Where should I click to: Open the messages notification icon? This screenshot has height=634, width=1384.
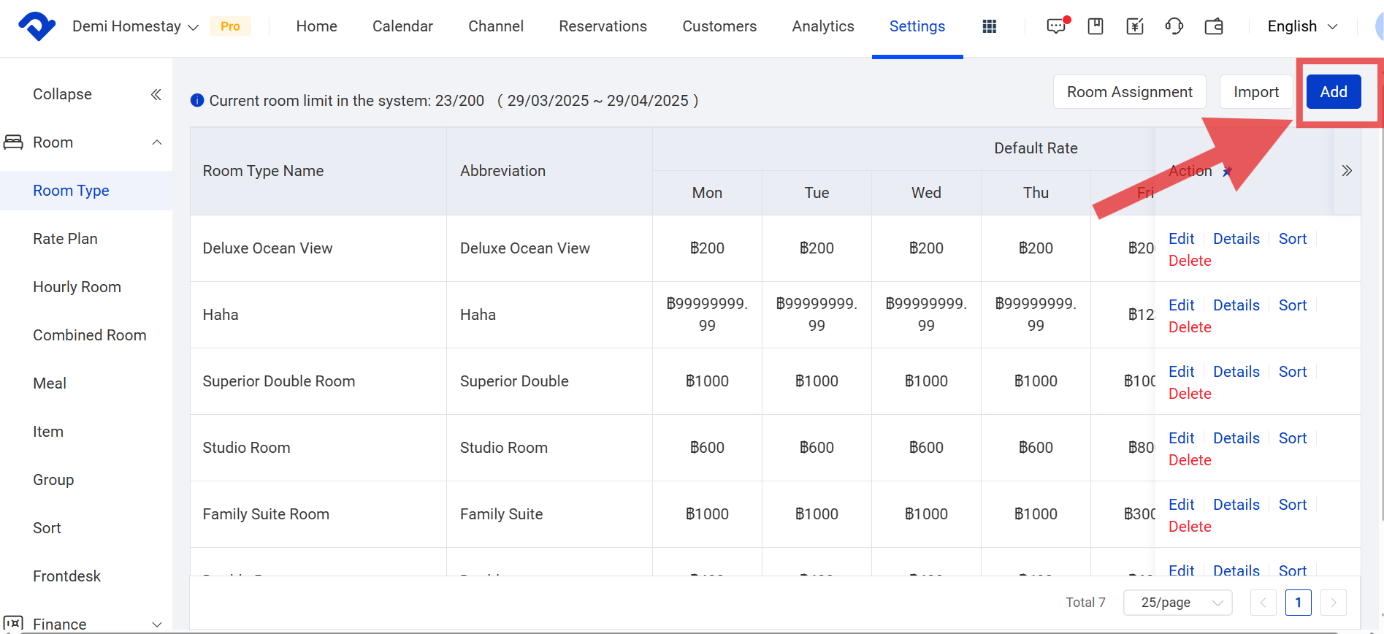click(1056, 27)
